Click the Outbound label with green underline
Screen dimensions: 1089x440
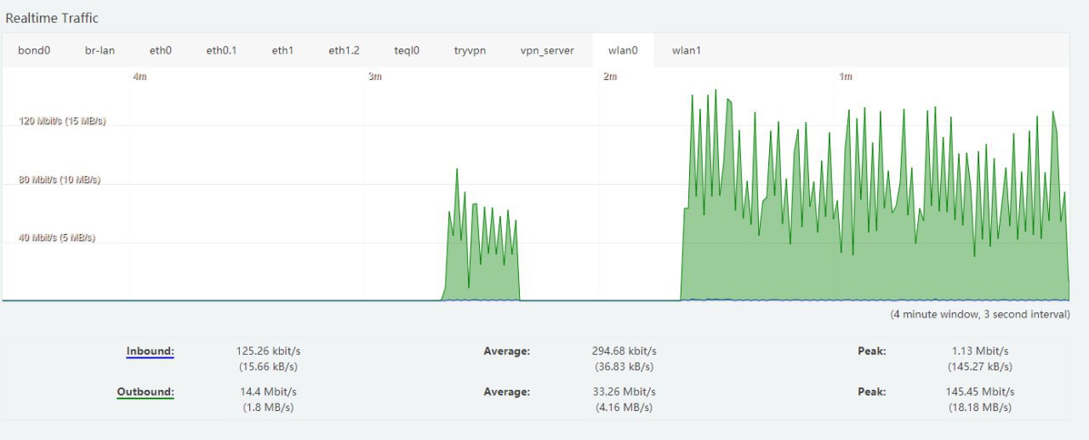(x=145, y=392)
